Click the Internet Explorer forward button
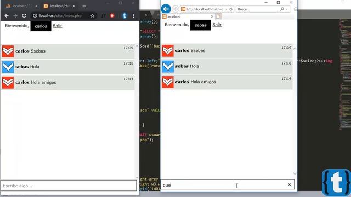351x197 pixels. click(x=175, y=9)
